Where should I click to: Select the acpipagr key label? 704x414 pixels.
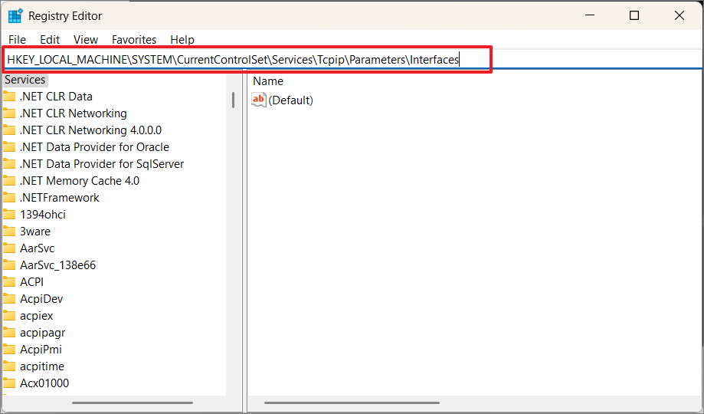coord(43,333)
